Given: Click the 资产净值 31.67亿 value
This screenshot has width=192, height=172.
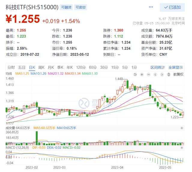Looking at the screenshot, I should 166,48.
